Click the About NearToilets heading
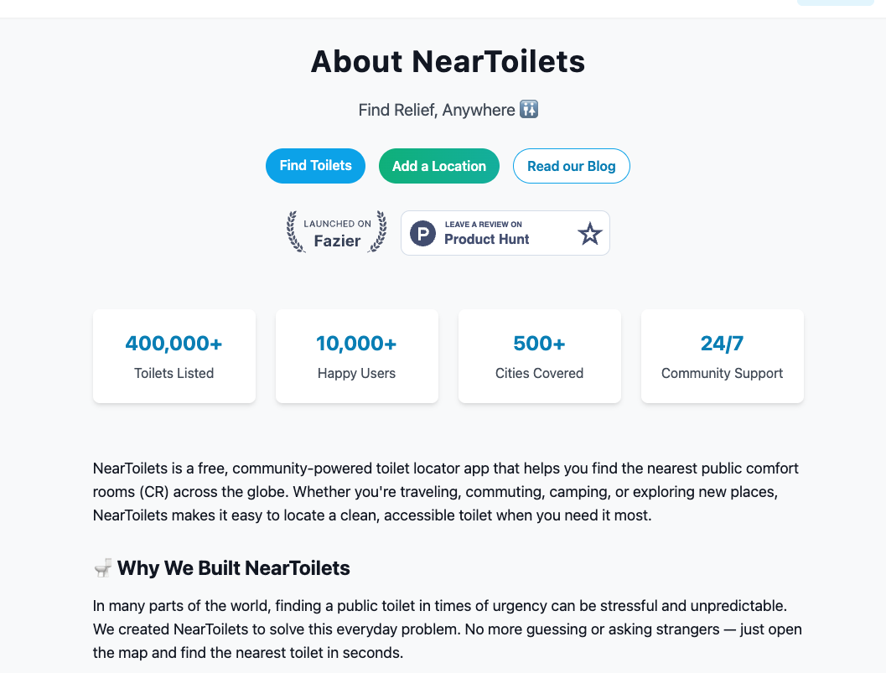The height and width of the screenshot is (673, 886). coord(448,61)
